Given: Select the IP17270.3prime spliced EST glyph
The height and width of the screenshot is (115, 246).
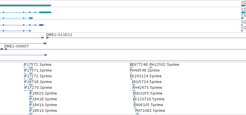Looking at the screenshot, I should pos(29,91).
